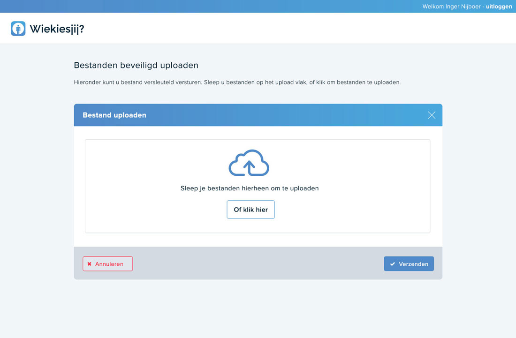Click the instruction text about versleuteld versturen
This screenshot has width=516, height=338.
click(x=237, y=82)
